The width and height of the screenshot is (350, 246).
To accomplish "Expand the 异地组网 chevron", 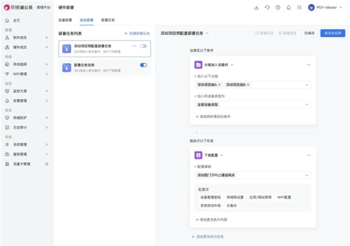I will click(x=47, y=64).
